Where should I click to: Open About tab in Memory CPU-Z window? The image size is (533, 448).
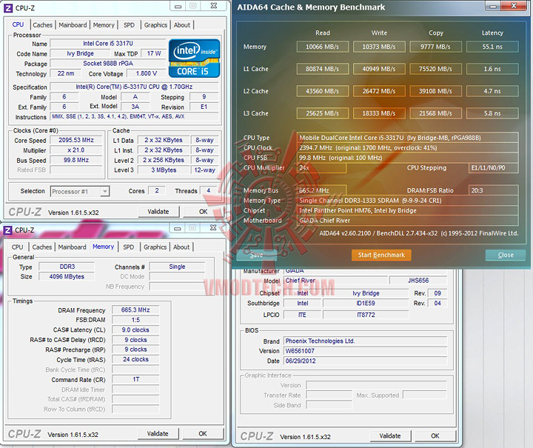[x=181, y=247]
